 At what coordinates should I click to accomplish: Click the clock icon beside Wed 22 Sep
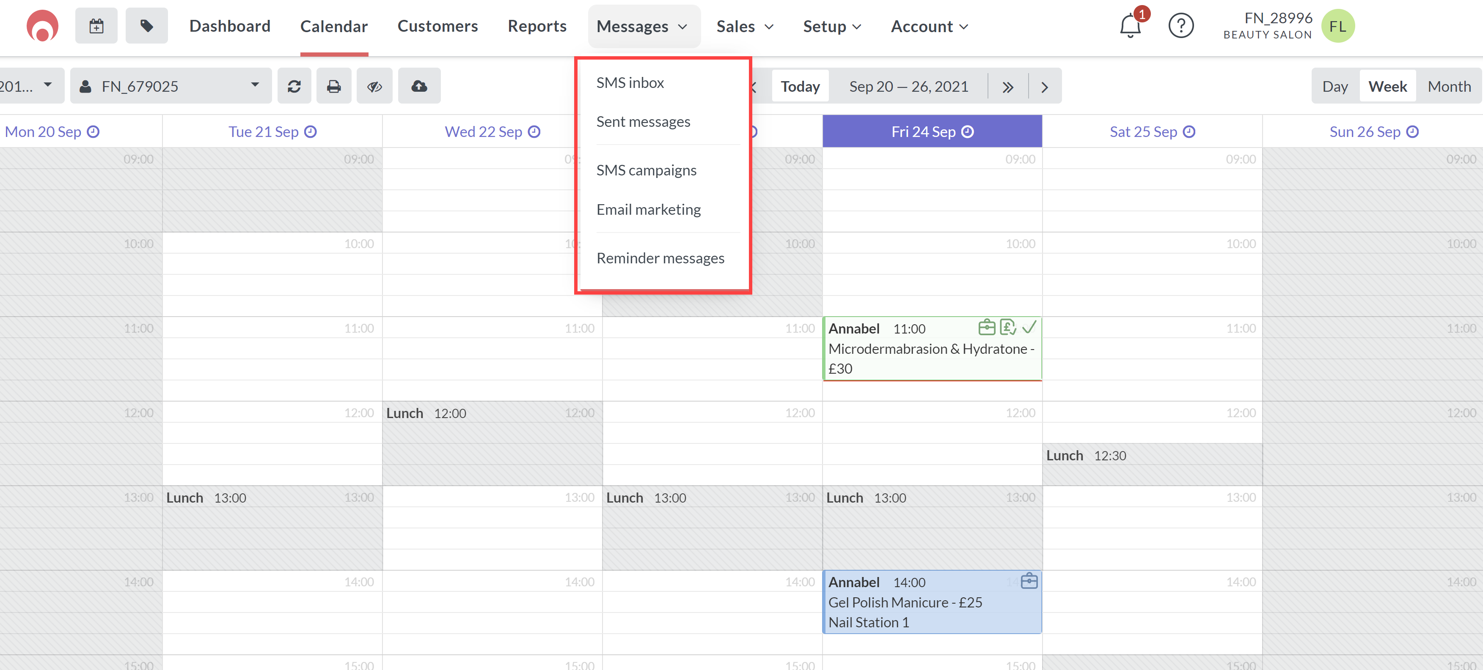coord(534,132)
